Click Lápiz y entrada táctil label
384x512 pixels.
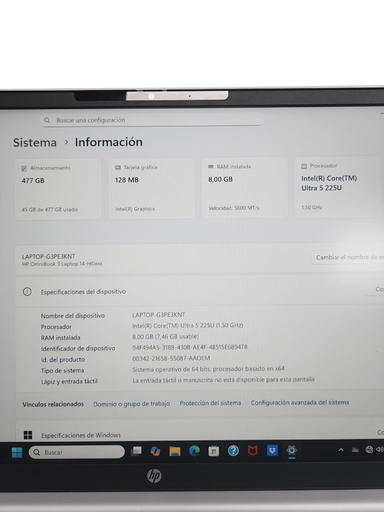click(69, 381)
